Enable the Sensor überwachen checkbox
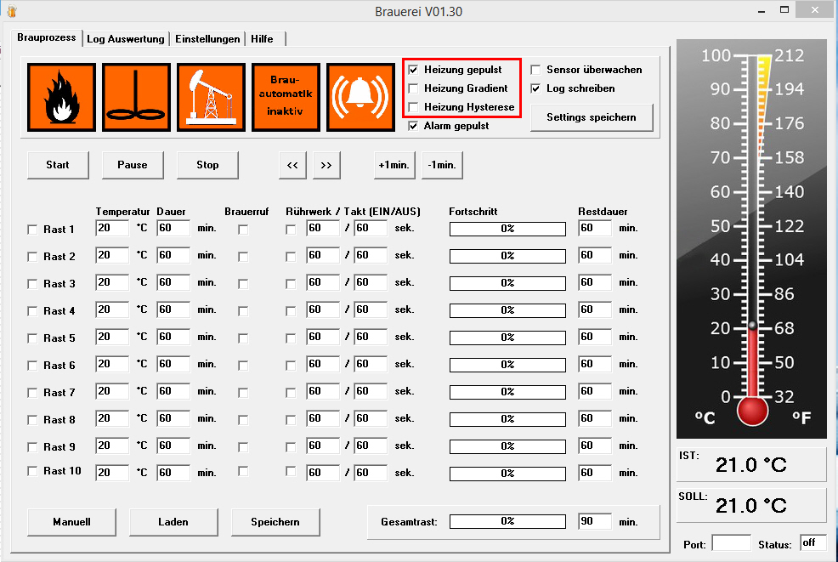 [x=536, y=70]
